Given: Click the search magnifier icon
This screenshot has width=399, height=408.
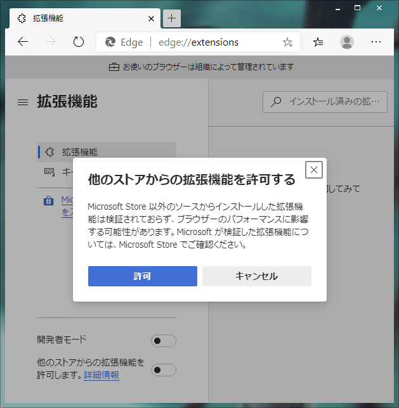Looking at the screenshot, I should pos(276,102).
